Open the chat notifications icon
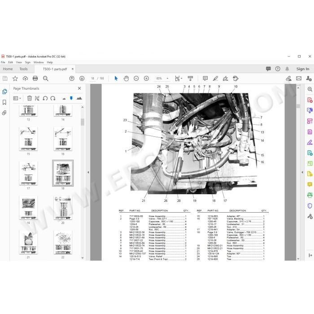This screenshot has height=314, width=314. [268, 69]
